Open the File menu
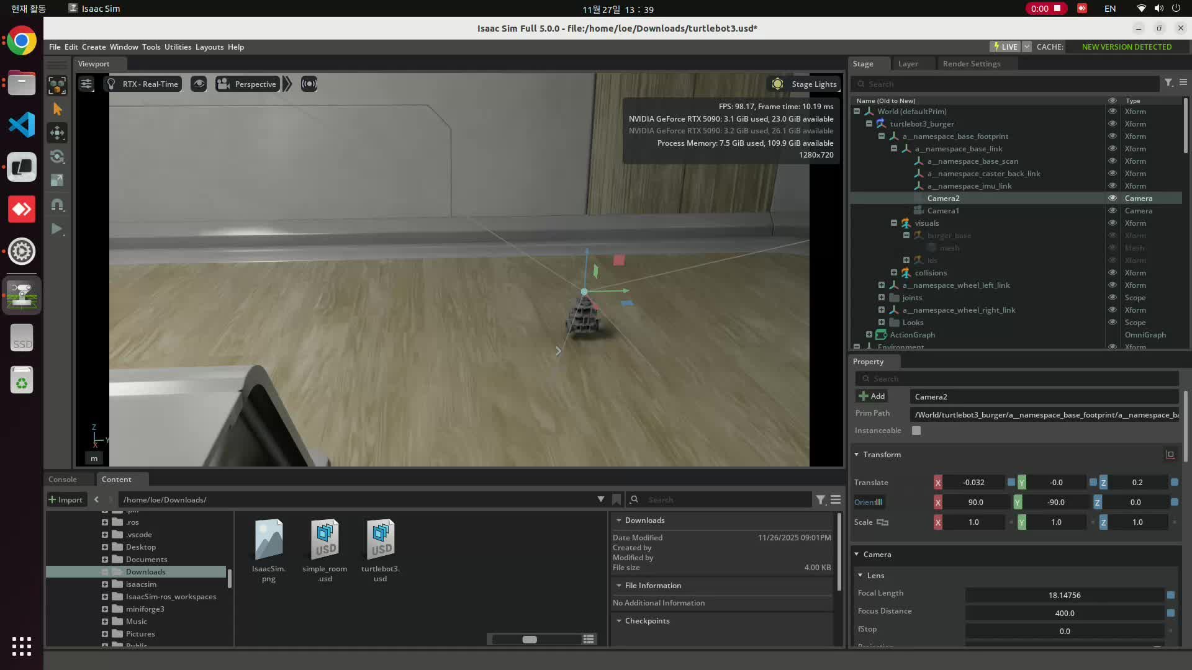Image resolution: width=1192 pixels, height=670 pixels. point(55,47)
